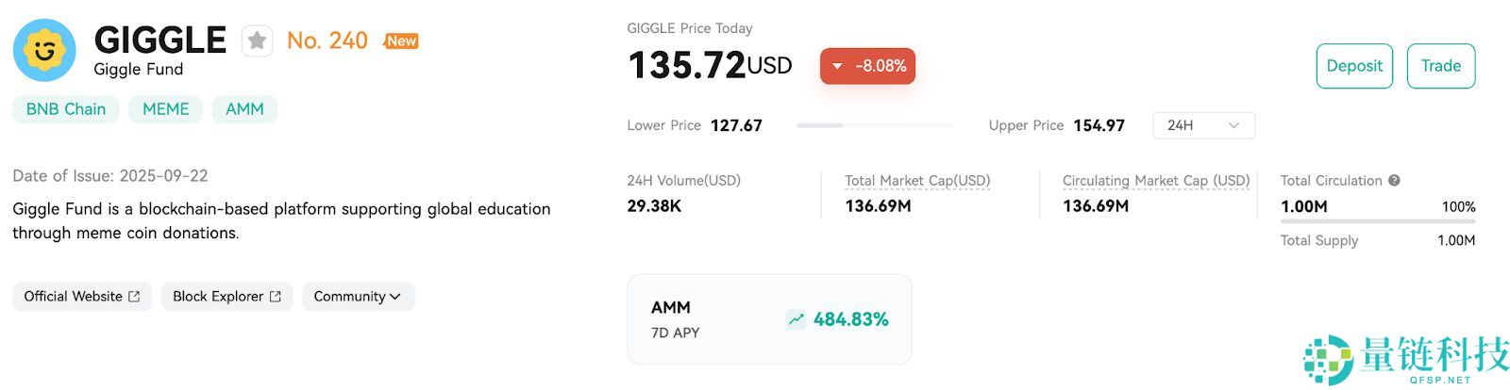Click the -8.08% price change badge
1510x390 pixels.
pyautogui.click(x=867, y=66)
